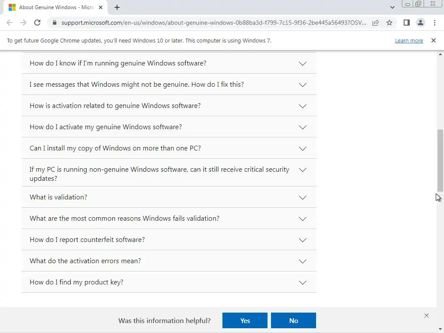Screen dimensions: 444x333
Task: Expand "What is validation?" question
Action: pyautogui.click(x=169, y=197)
